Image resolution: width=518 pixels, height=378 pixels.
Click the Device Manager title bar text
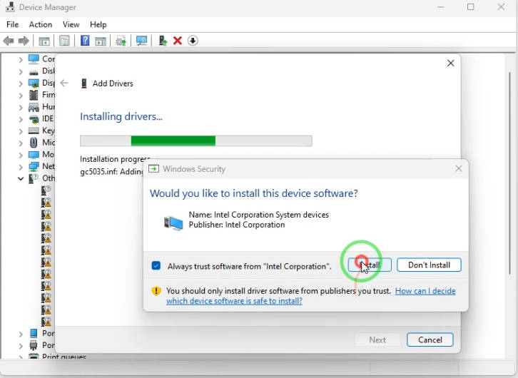coord(47,7)
